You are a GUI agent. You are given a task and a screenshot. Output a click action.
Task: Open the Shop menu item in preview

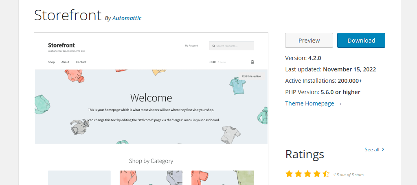tap(51, 62)
